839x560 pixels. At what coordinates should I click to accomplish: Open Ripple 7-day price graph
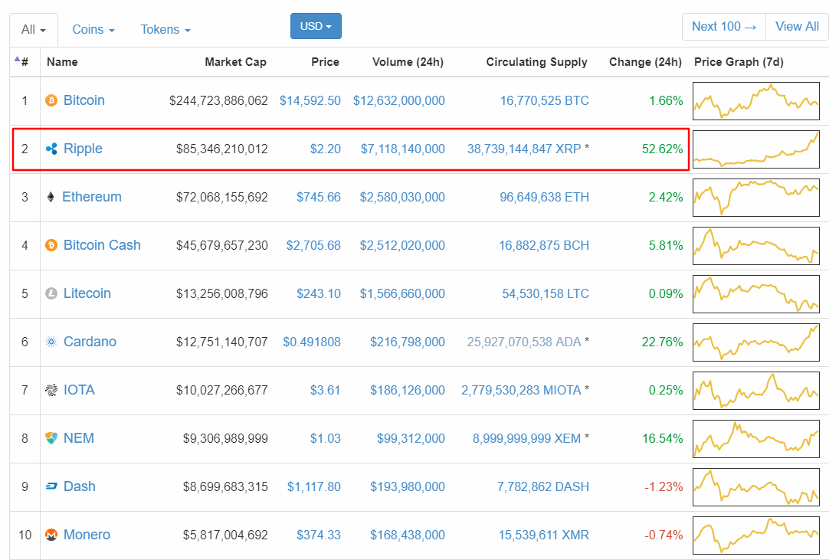click(755, 149)
